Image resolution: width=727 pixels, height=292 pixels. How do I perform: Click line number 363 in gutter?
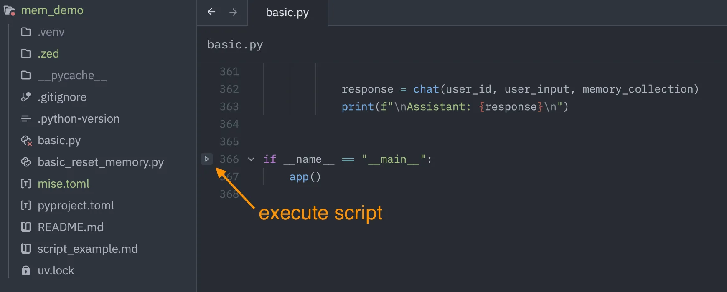coord(229,107)
